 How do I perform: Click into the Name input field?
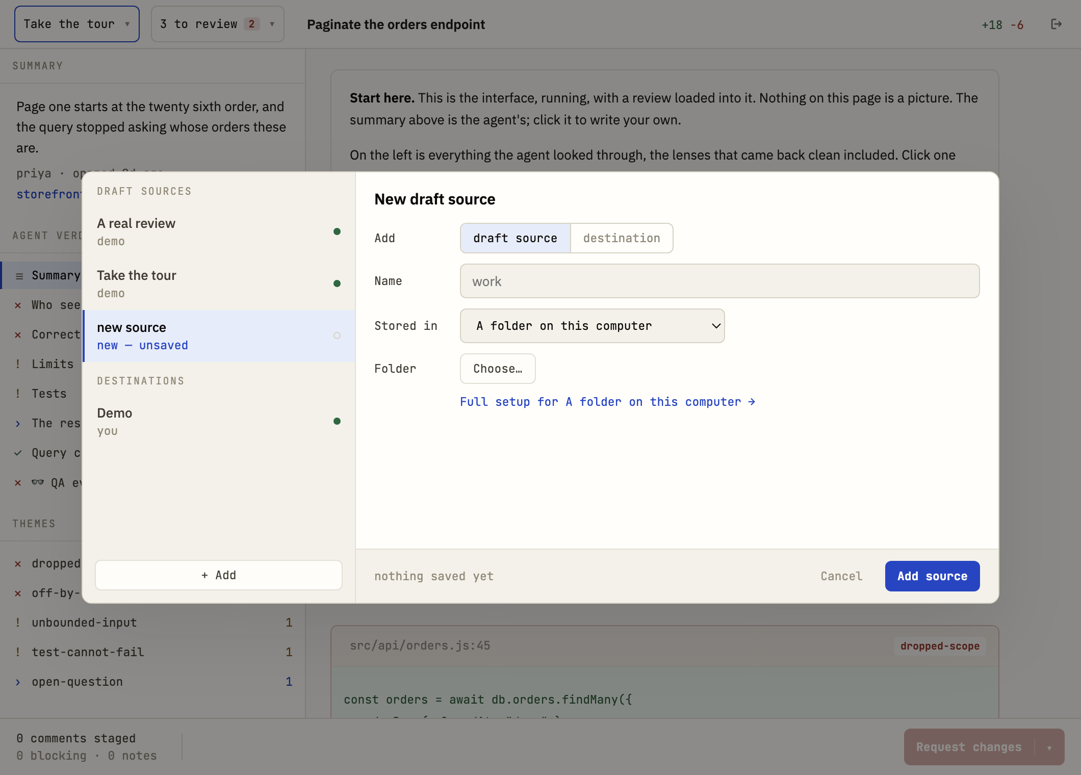pyautogui.click(x=719, y=281)
